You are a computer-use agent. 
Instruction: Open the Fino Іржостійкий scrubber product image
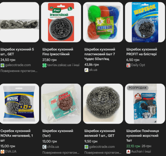pos(61,22)
